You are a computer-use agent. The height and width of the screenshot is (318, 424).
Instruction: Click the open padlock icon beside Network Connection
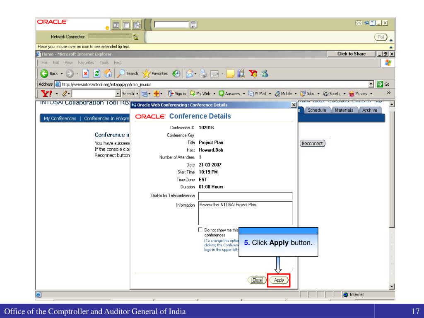coord(136,37)
